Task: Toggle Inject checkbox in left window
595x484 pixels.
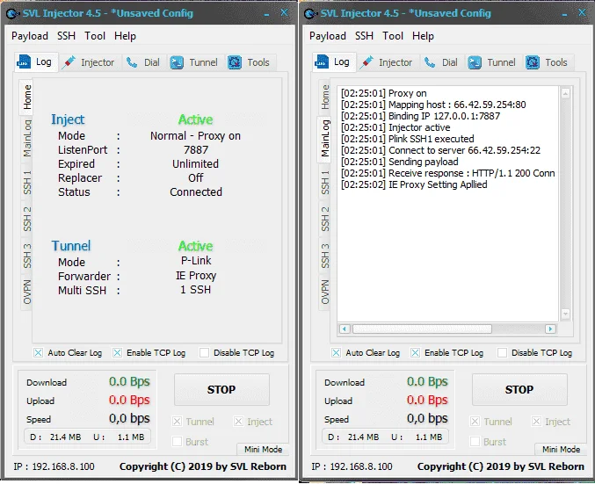Action: pos(238,422)
